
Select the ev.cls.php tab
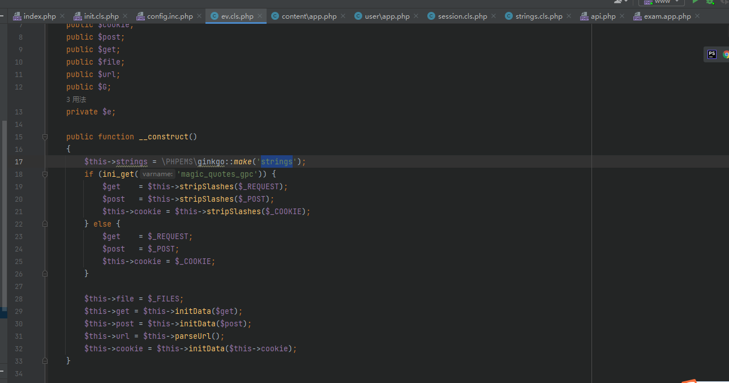pyautogui.click(x=237, y=16)
